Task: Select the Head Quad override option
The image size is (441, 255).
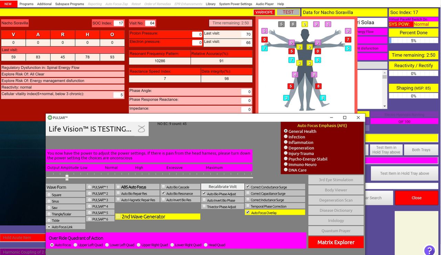Action: (x=206, y=245)
